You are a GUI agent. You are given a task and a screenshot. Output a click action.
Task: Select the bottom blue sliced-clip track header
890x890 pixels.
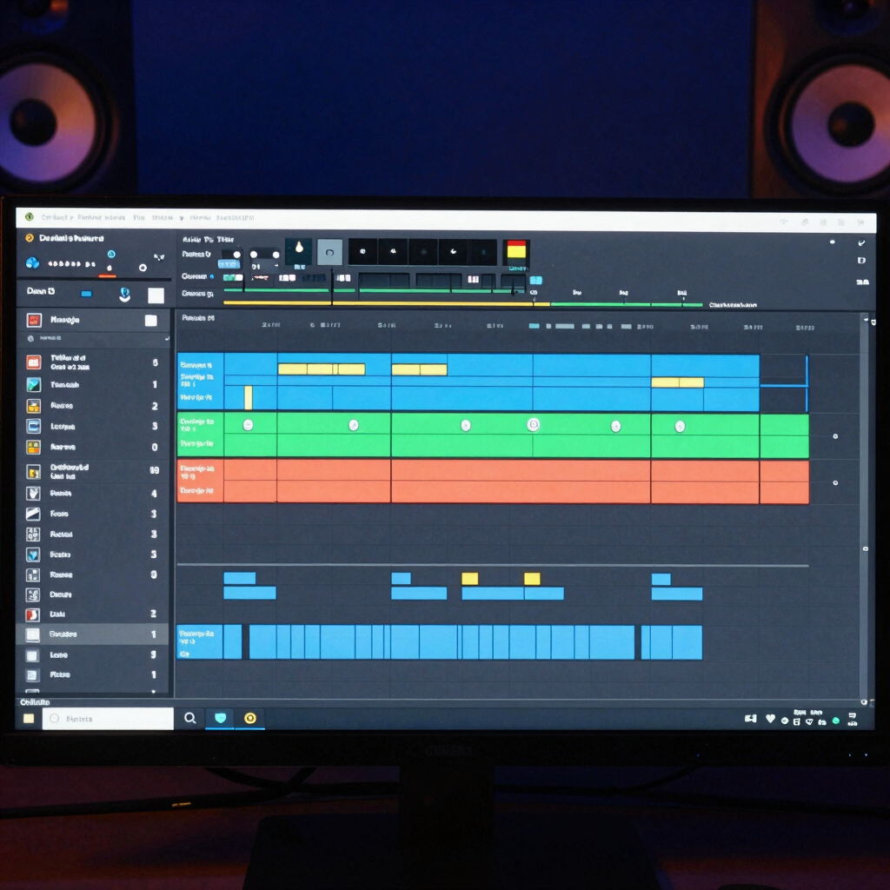point(200,642)
